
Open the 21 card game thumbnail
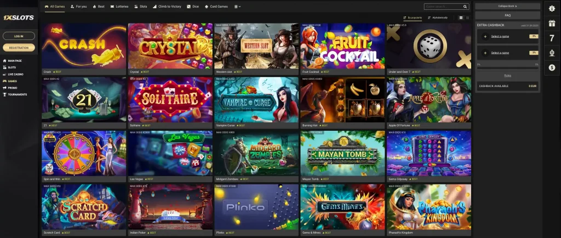pyautogui.click(x=84, y=100)
